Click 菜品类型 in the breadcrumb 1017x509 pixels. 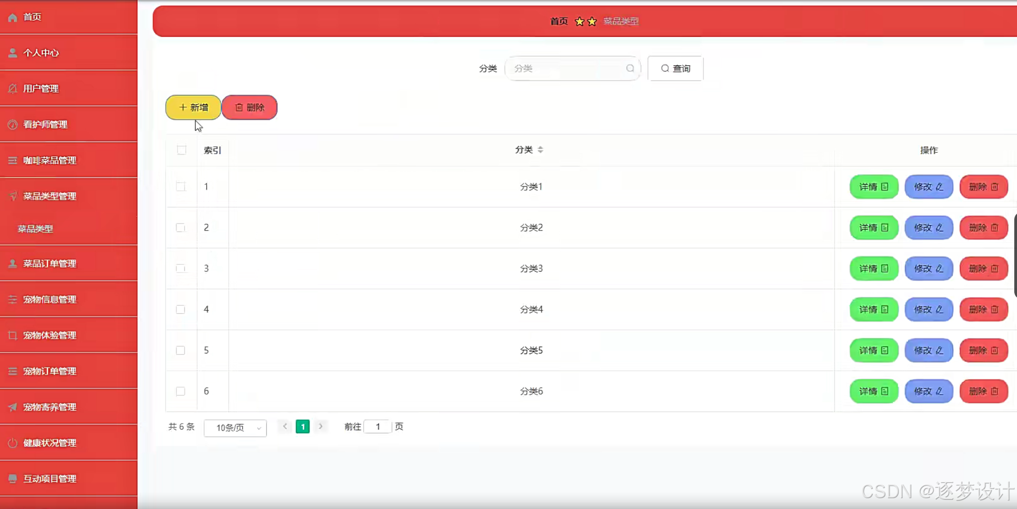621,21
